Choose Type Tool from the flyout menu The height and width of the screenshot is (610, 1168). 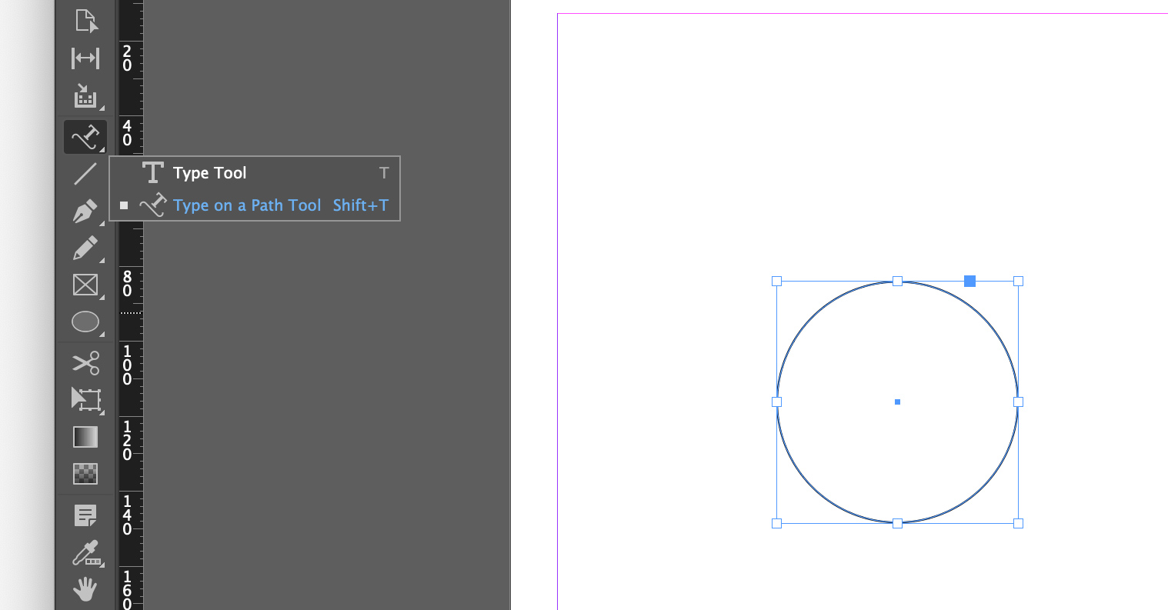coord(255,173)
